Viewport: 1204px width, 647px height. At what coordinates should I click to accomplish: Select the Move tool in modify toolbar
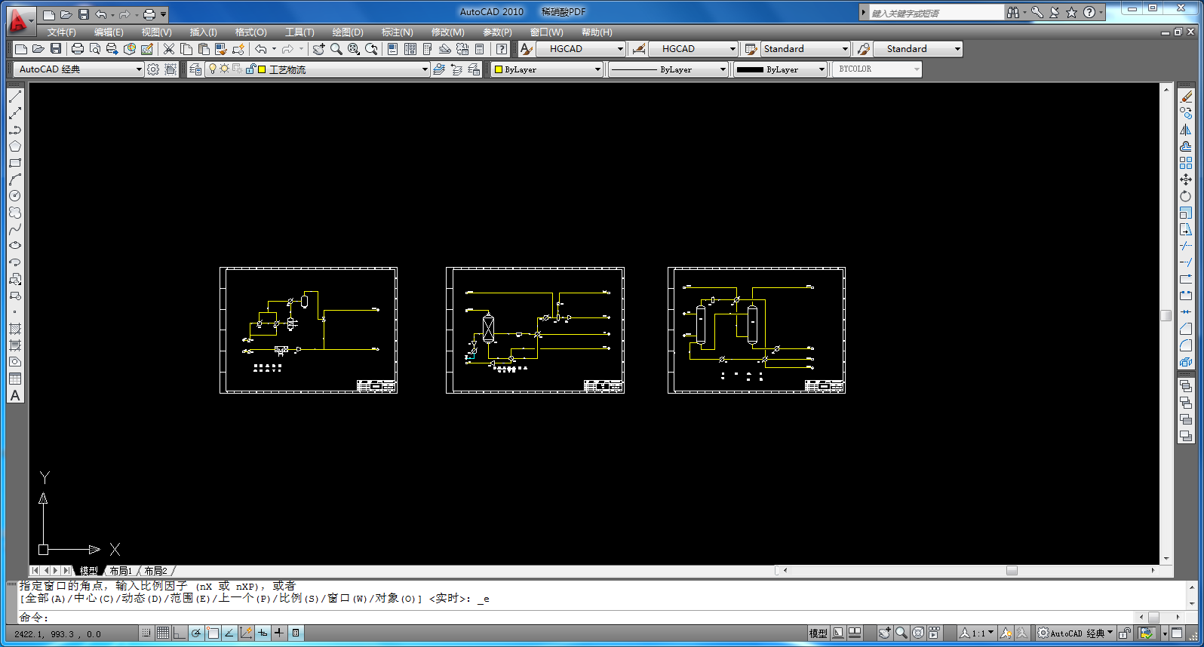point(1186,179)
